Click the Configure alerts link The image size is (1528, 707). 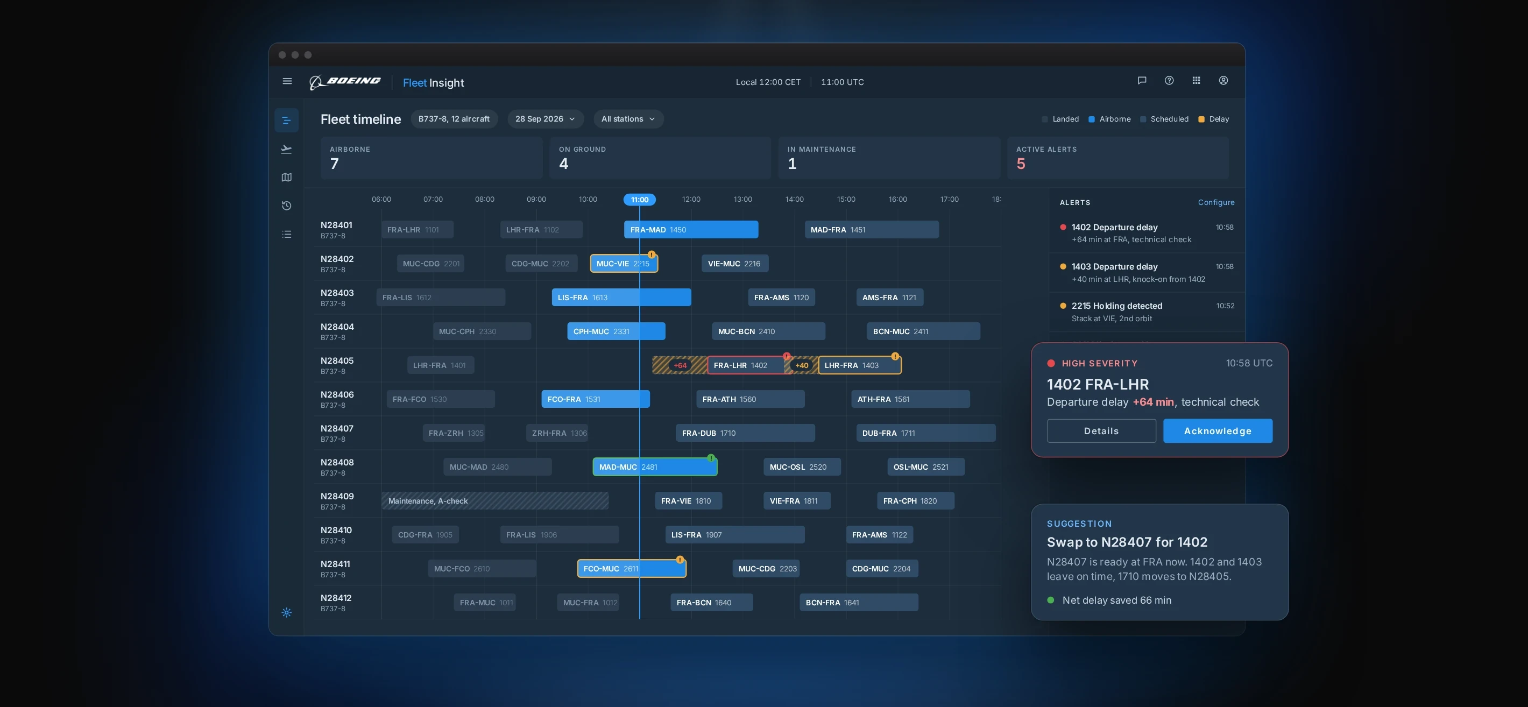click(1216, 202)
